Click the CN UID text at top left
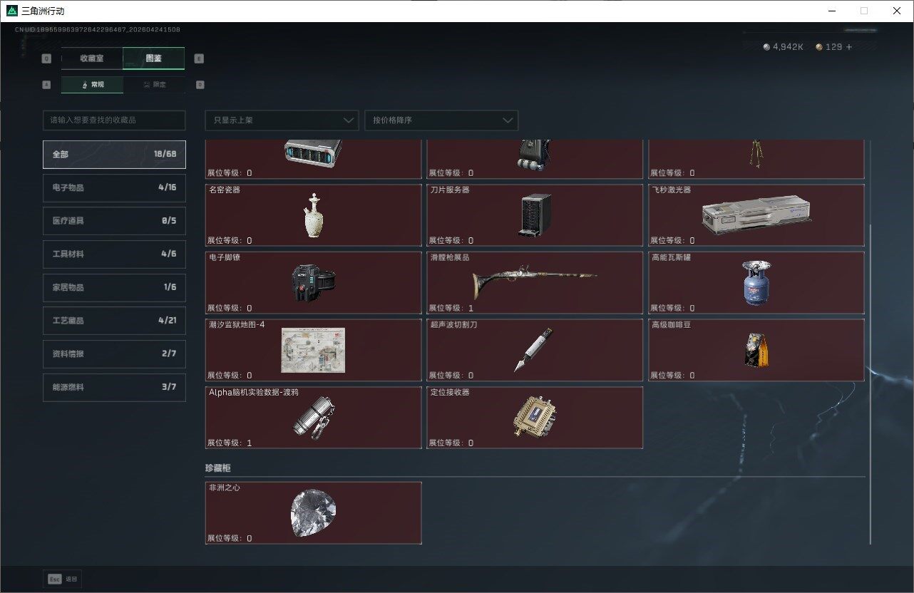The image size is (914, 593). pos(98,30)
